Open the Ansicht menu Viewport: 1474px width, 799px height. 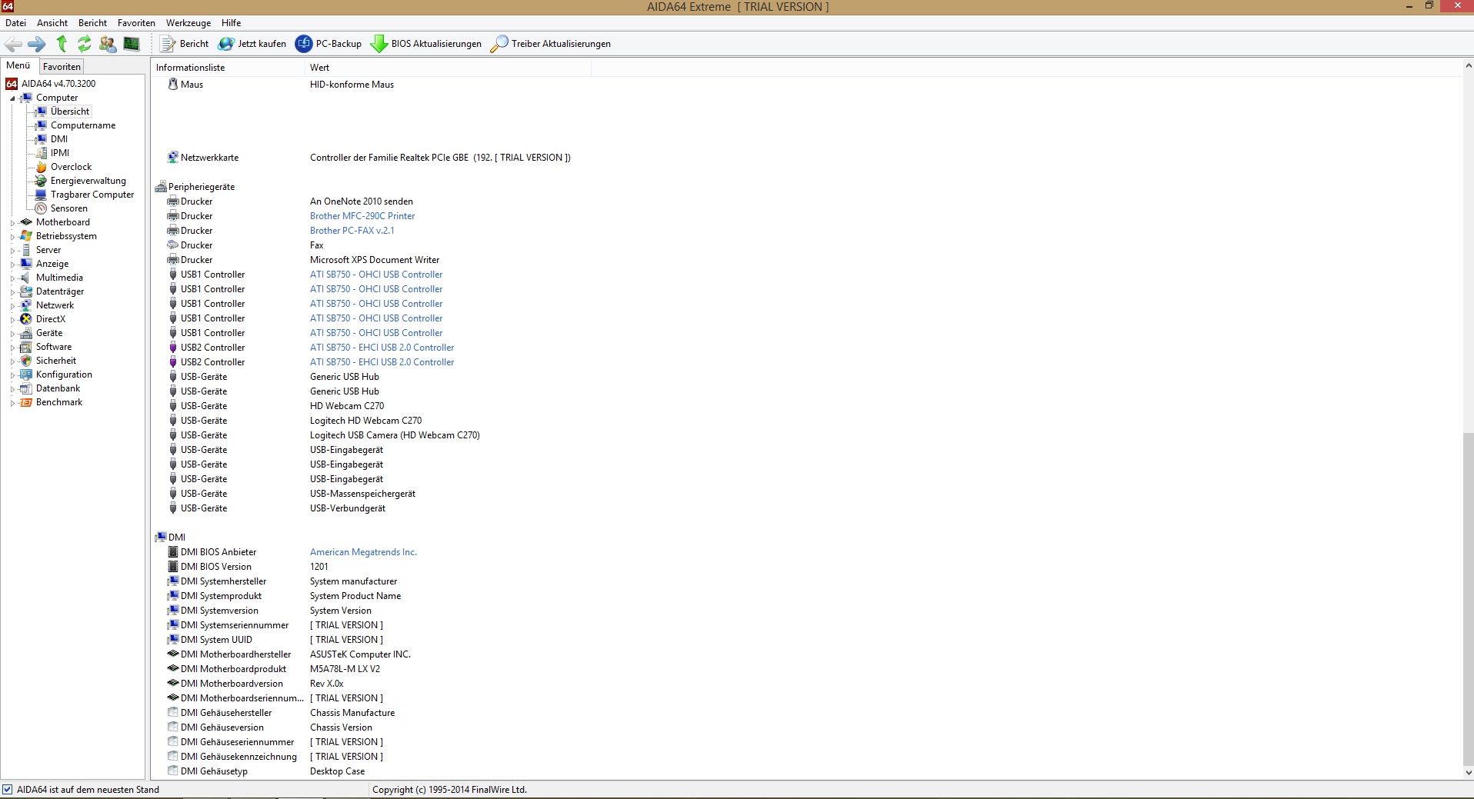point(52,23)
